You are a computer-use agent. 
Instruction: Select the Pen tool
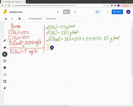(x=5, y=41)
